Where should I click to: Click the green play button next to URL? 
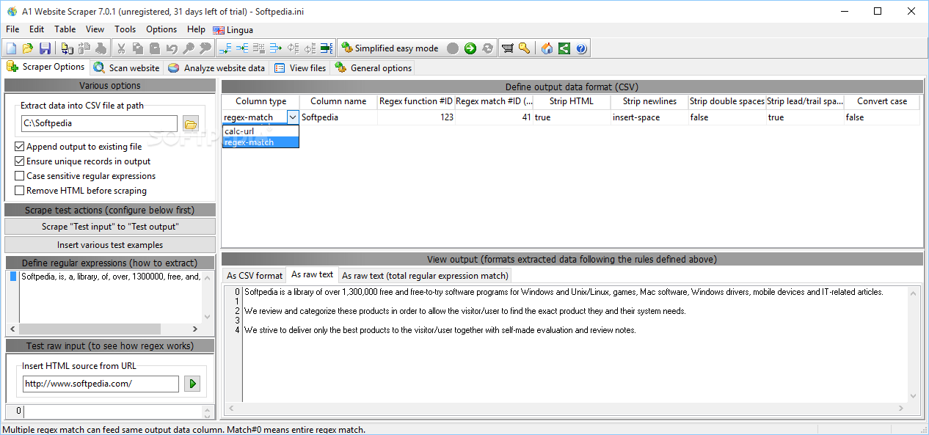click(x=192, y=384)
